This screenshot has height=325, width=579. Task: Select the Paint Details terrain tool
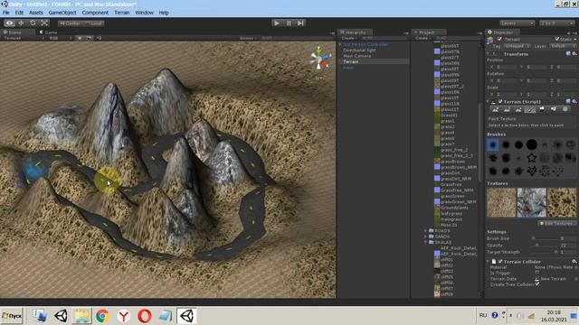[553, 109]
